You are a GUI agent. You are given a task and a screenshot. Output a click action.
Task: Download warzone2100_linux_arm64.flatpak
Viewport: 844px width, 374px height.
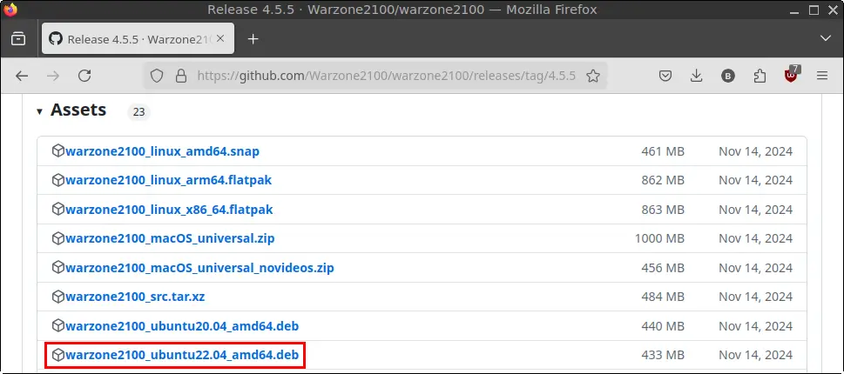(x=168, y=180)
